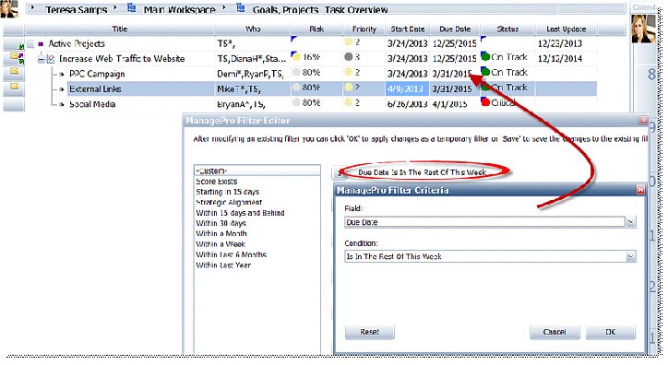Click the note icon in External Links row margin

coord(14,87)
